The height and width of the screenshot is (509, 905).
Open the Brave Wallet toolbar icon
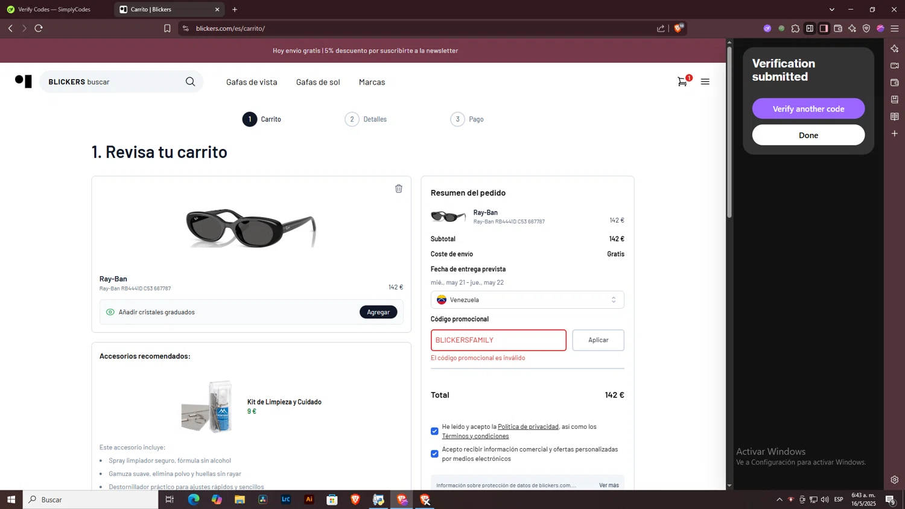tap(838, 28)
